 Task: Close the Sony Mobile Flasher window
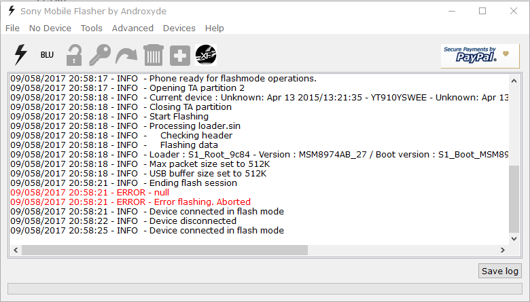[x=514, y=11]
